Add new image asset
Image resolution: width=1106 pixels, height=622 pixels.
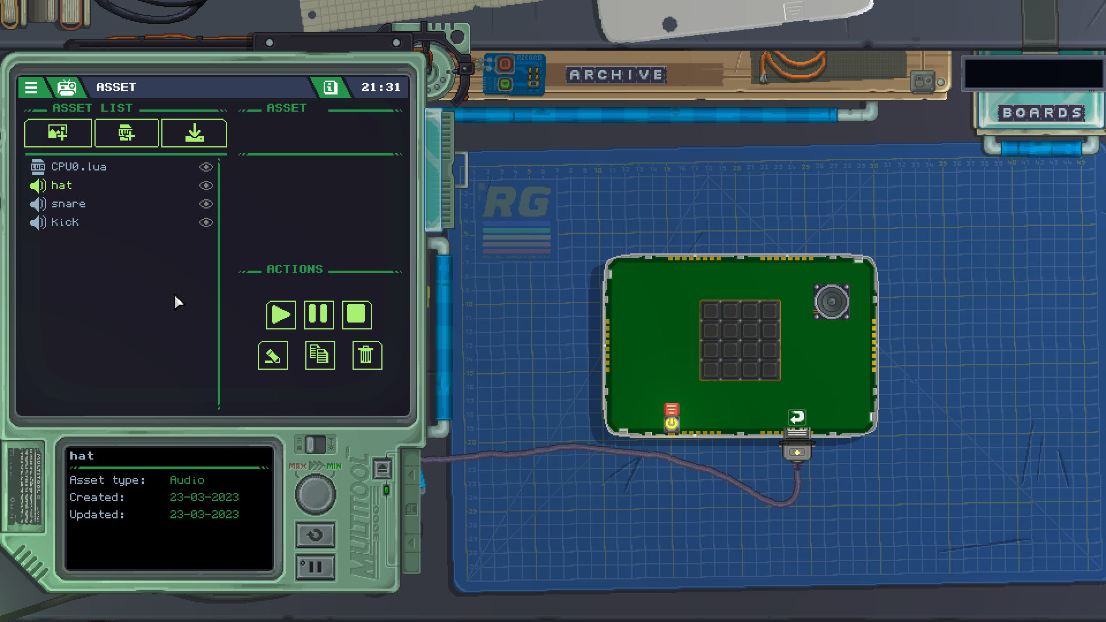coord(58,134)
